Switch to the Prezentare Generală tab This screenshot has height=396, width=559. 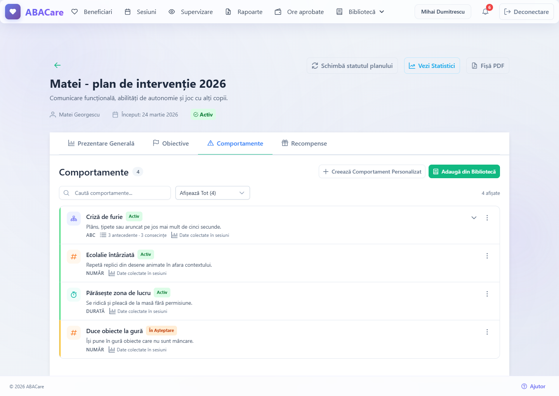click(101, 143)
